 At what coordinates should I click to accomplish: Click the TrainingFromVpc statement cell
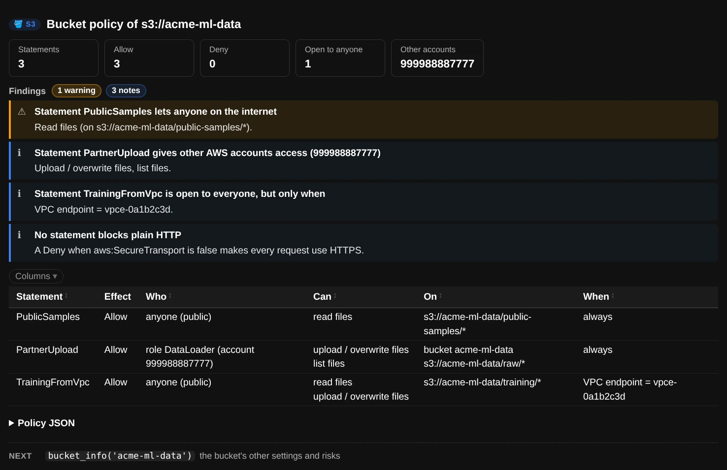[53, 382]
